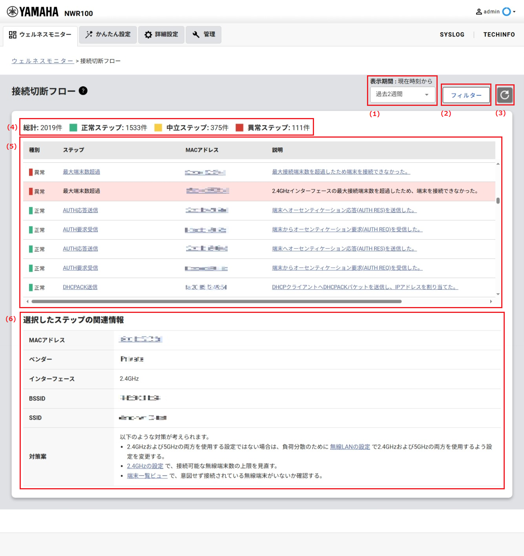Viewport: 524px width, 556px height.
Task: Click the red abnormal step legend square
Action: [x=239, y=127]
